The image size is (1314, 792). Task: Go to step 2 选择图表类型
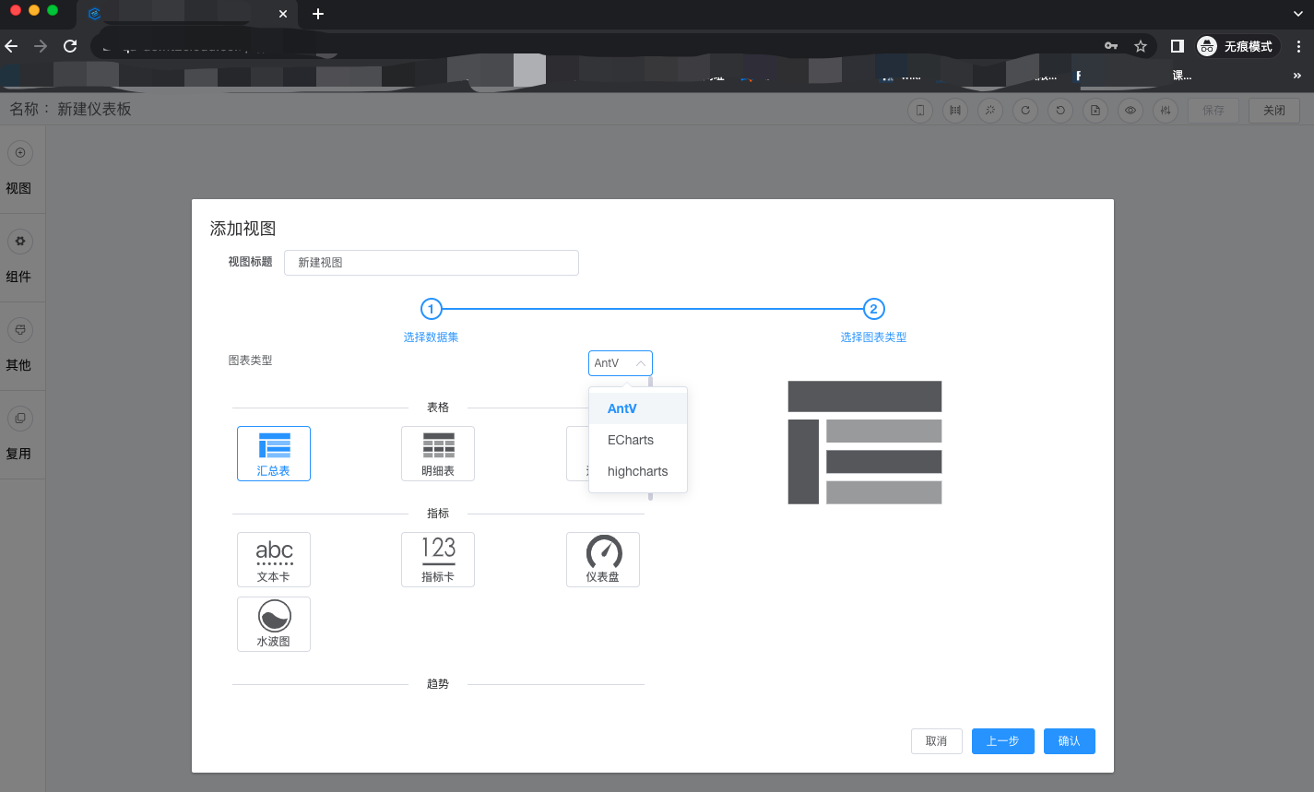tap(873, 320)
